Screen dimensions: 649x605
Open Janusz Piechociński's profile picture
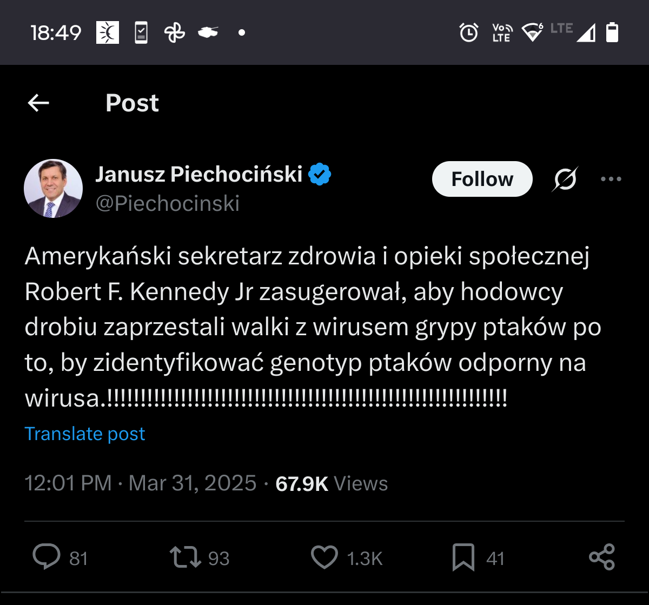[x=53, y=189]
